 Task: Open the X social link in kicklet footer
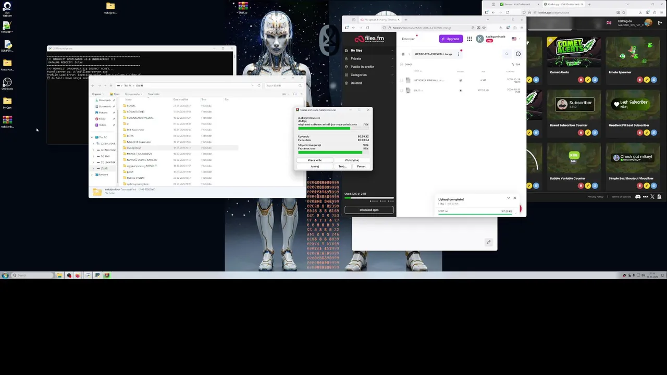coord(652,197)
